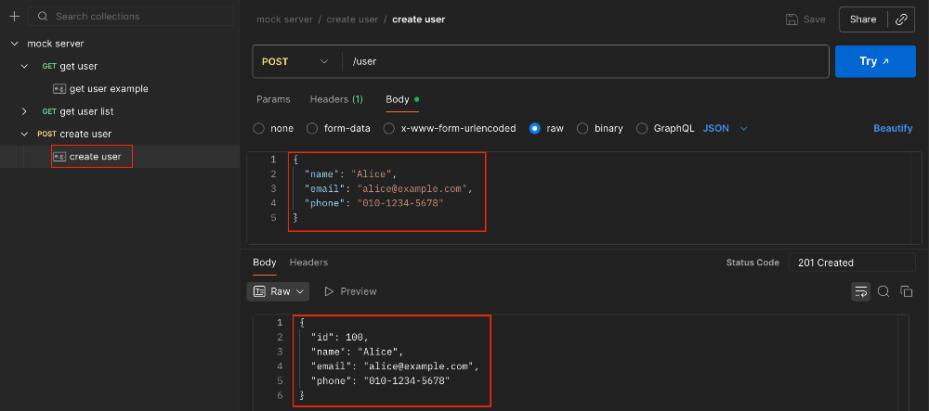The width and height of the screenshot is (929, 411).
Task: Open the Raw response view dropdown
Action: click(278, 291)
